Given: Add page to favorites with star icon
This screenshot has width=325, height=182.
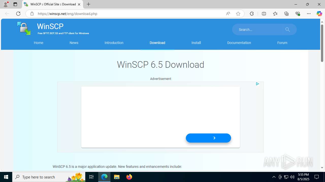Looking at the screenshot, I should point(238,14).
